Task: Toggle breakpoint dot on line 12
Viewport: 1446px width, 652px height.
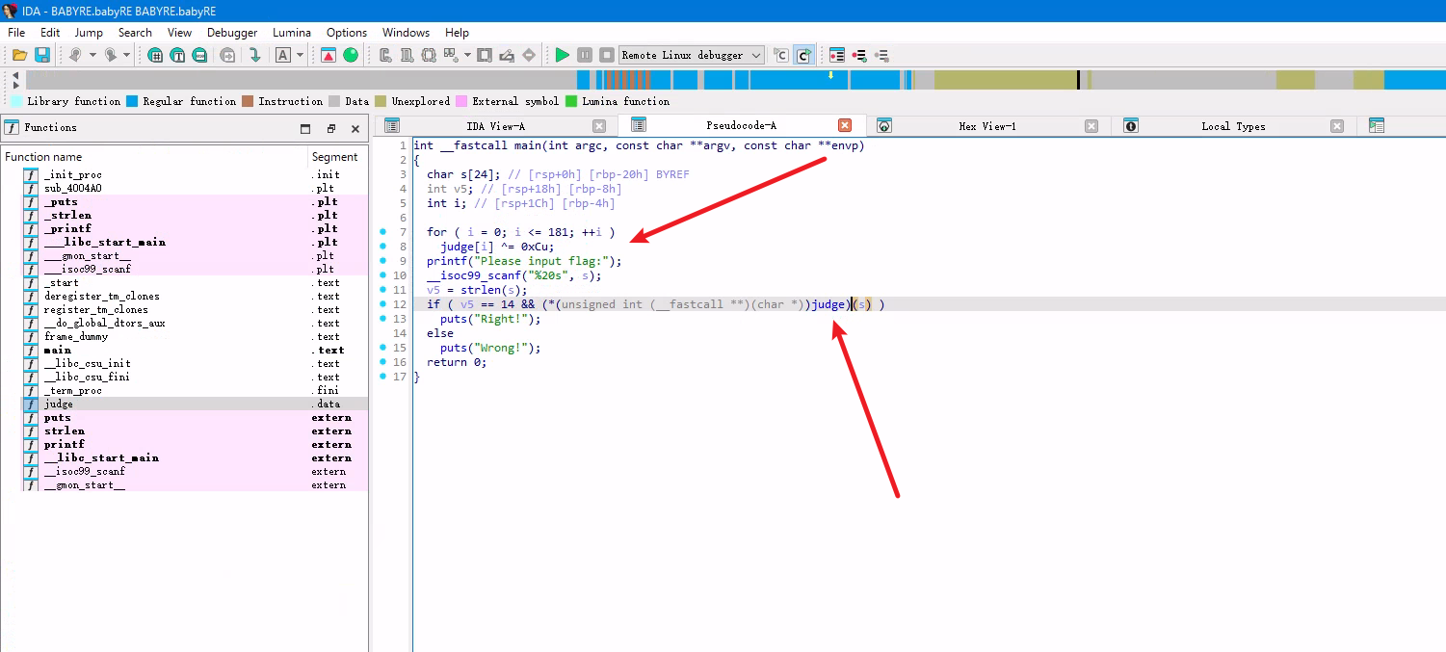Action: (x=383, y=304)
